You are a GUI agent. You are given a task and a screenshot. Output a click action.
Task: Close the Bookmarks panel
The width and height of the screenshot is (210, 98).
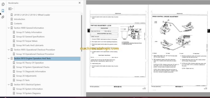80,3
